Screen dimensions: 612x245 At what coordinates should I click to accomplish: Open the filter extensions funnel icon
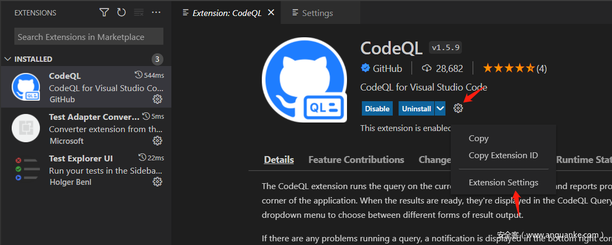click(104, 12)
